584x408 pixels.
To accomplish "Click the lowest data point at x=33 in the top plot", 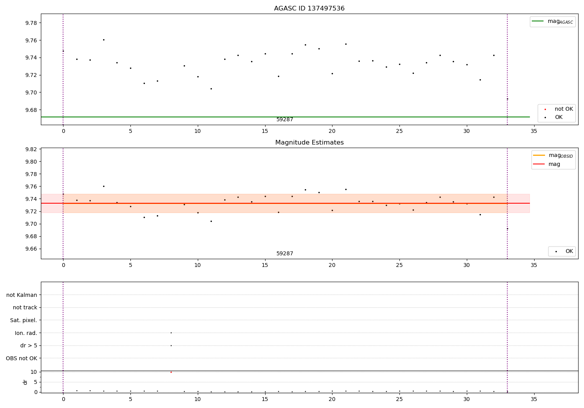I will 507,99.
